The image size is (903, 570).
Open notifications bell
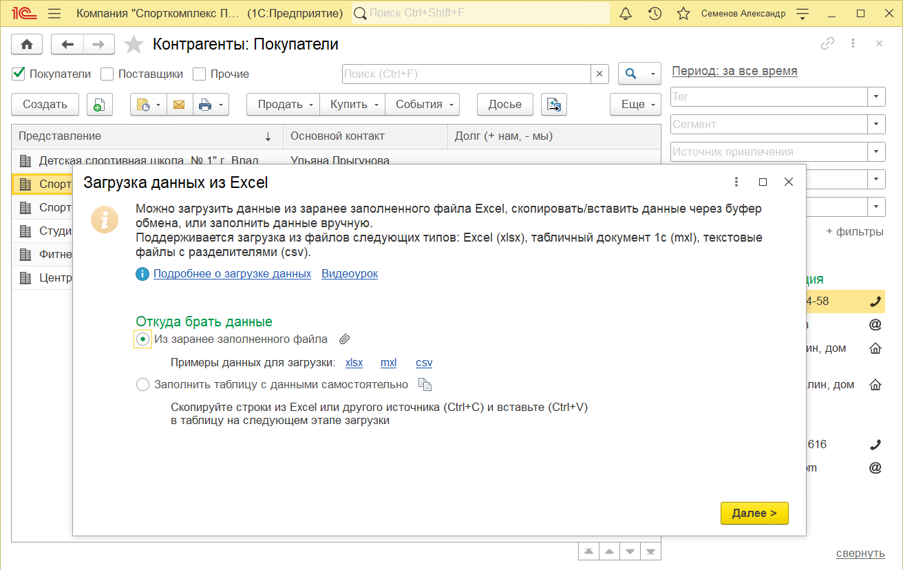pyautogui.click(x=626, y=13)
